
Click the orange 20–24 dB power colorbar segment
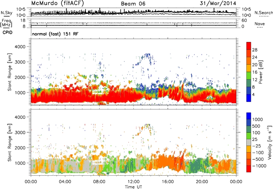tap(249, 61)
